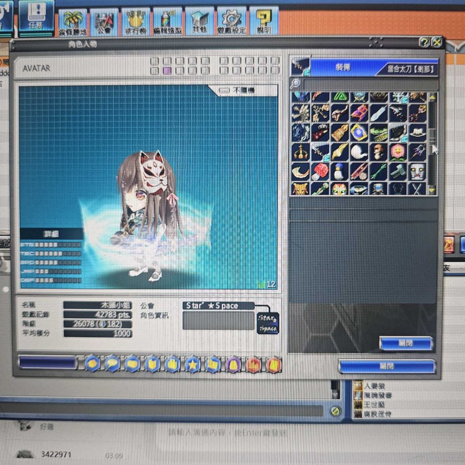Select the purple highlighted avatar slot
465x465 pixels.
click(167, 71)
